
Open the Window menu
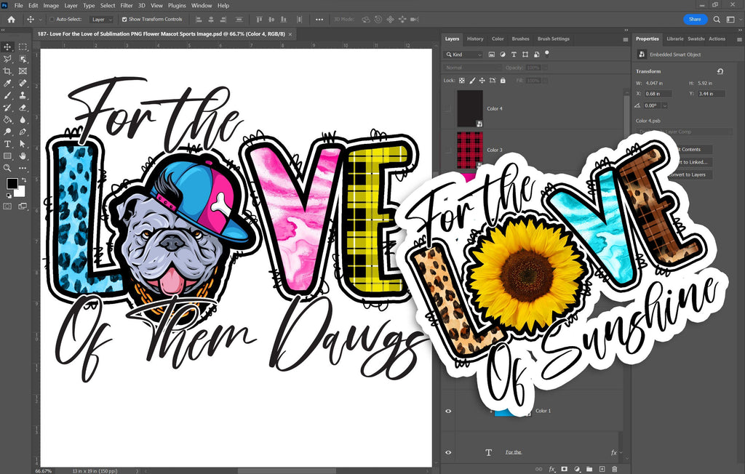coord(202,6)
